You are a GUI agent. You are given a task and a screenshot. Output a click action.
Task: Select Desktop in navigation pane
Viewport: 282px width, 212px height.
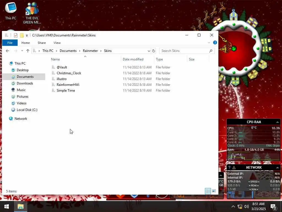click(23, 70)
